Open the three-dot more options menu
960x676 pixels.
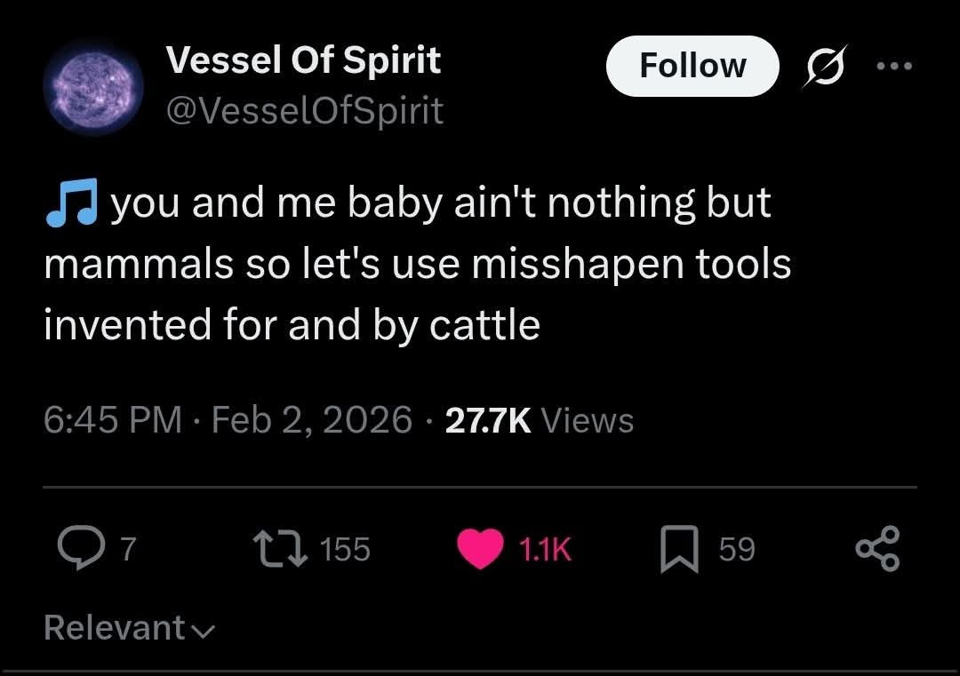894,67
